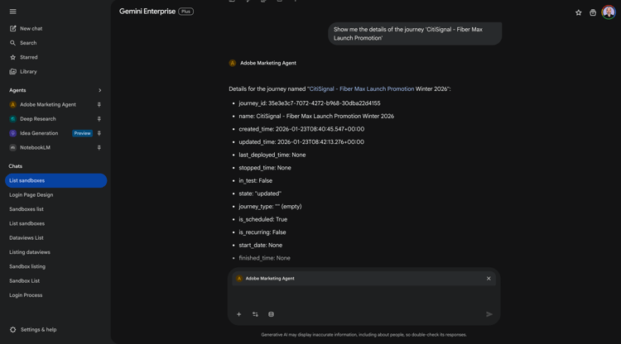Open the CitiSignal Fiber Max journey link

point(361,89)
